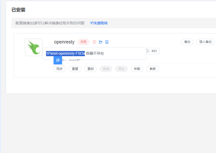The width and height of the screenshot is (216, 153).
Task: Click the red error info icon
Action: point(94,42)
